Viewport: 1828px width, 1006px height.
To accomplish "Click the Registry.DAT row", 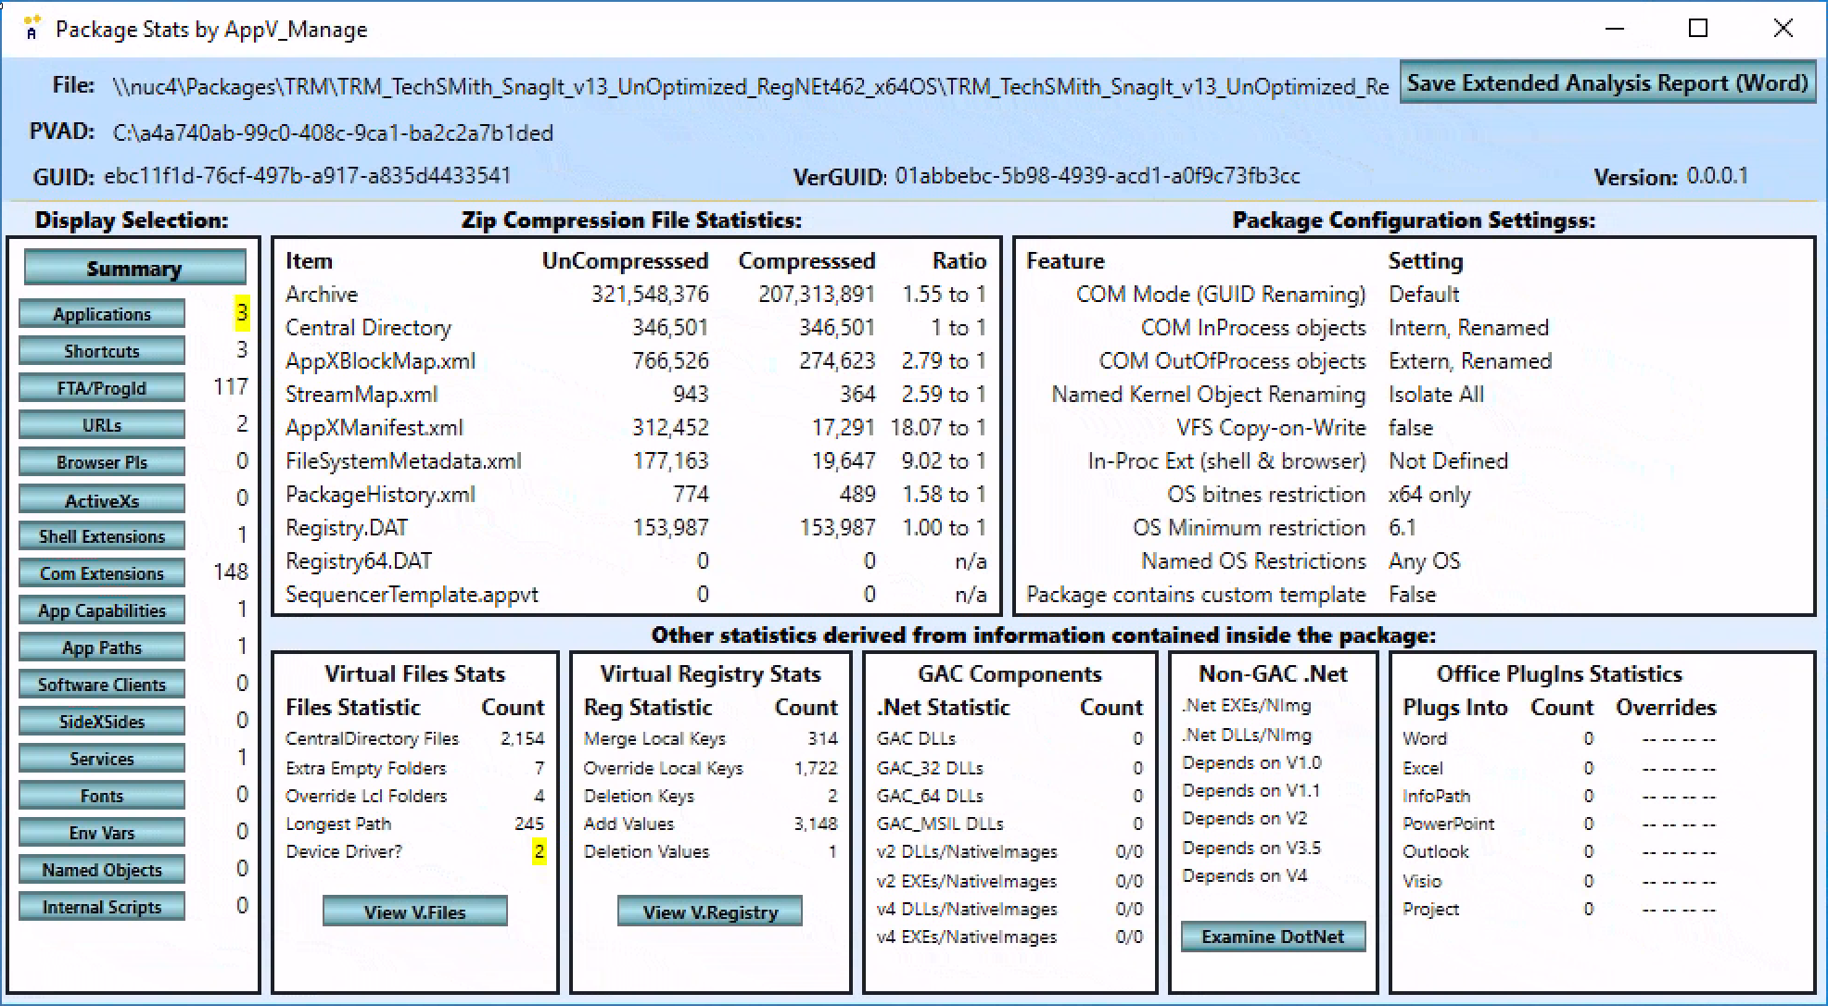I will pyautogui.click(x=636, y=528).
